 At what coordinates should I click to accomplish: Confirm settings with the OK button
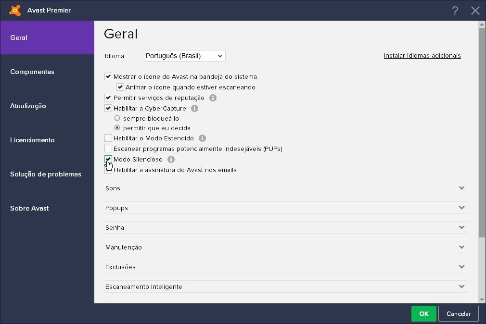click(x=423, y=313)
